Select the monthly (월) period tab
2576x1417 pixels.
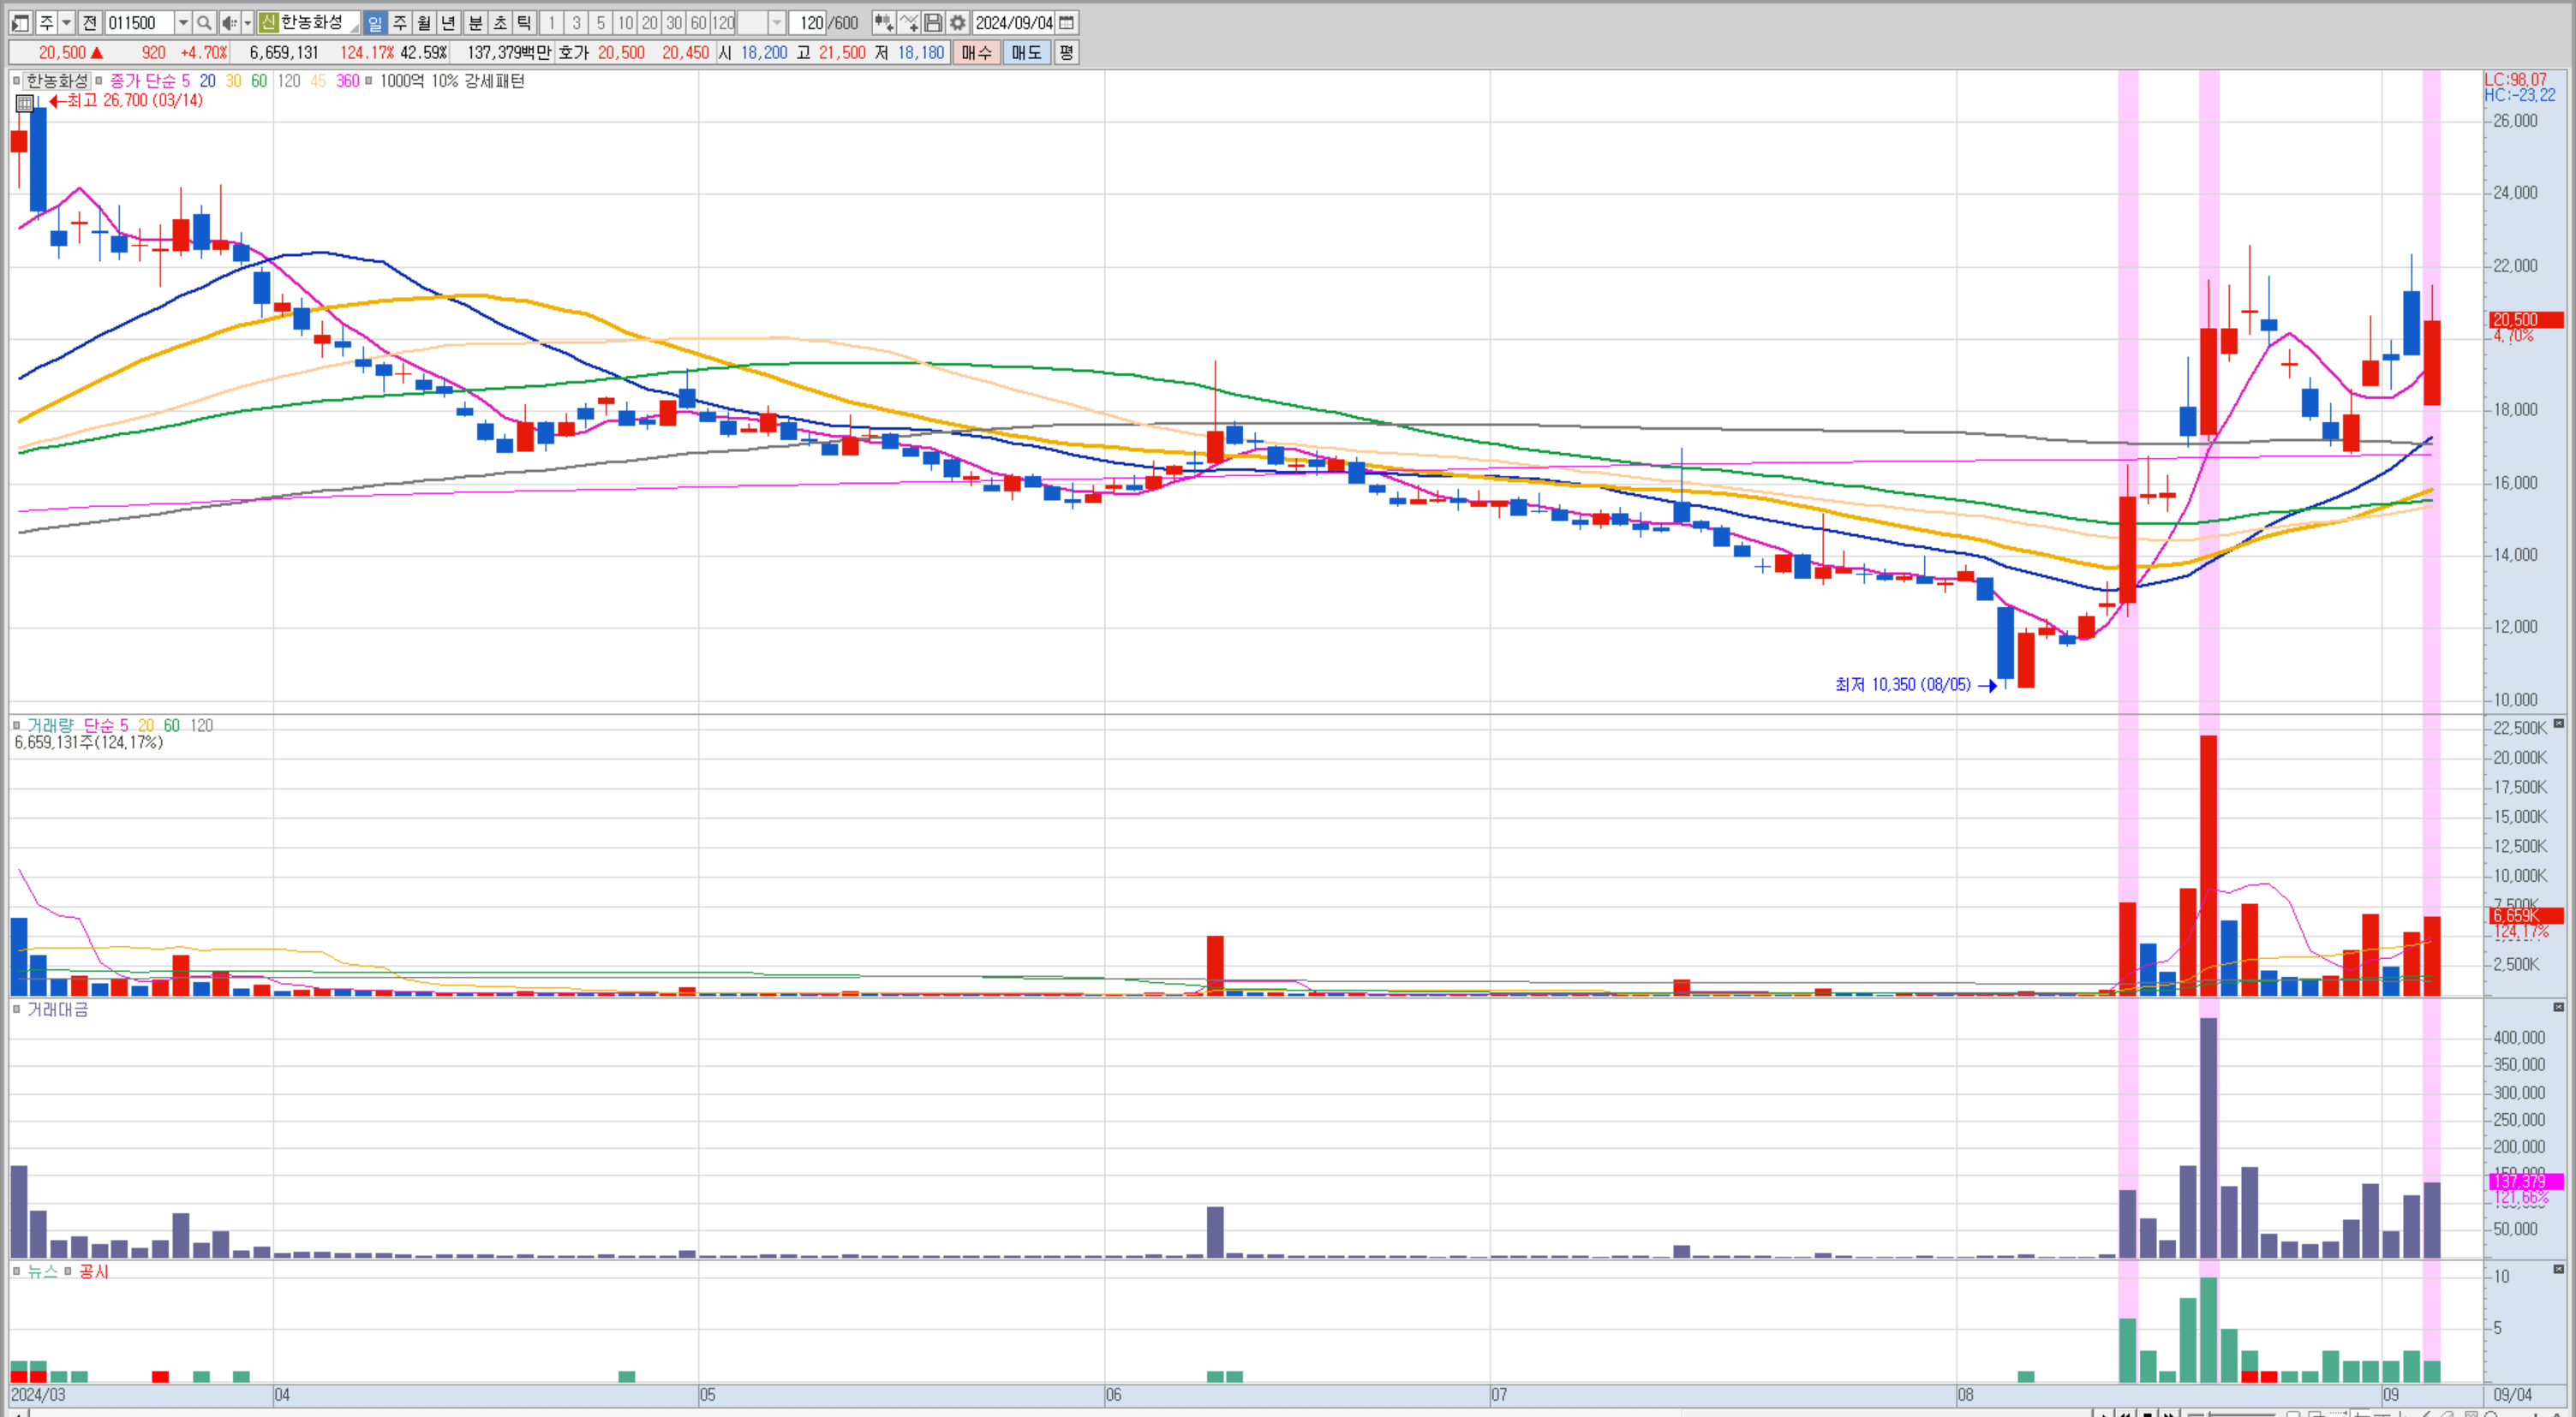pyautogui.click(x=424, y=23)
